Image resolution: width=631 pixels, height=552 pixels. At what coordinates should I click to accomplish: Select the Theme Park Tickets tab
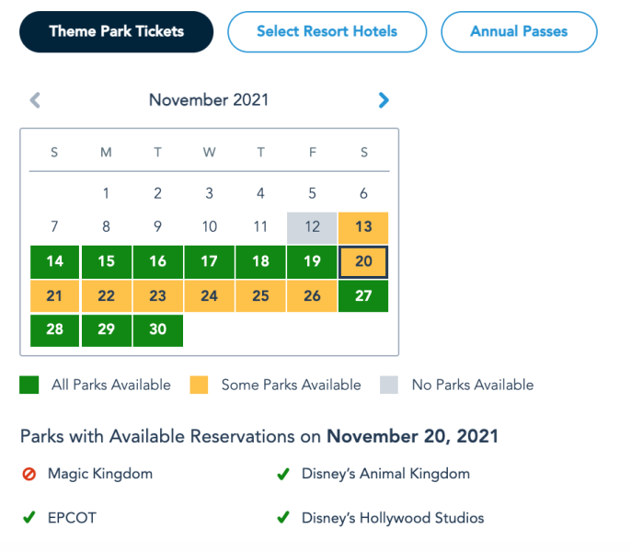116,31
